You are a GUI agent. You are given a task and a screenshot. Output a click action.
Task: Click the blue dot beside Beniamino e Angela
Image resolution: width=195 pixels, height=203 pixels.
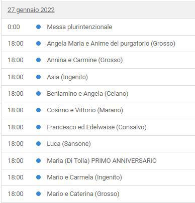point(38,93)
